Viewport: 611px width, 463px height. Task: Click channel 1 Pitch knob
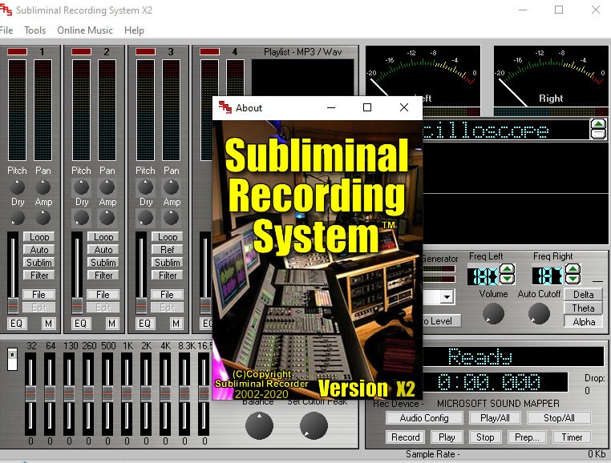pos(17,187)
